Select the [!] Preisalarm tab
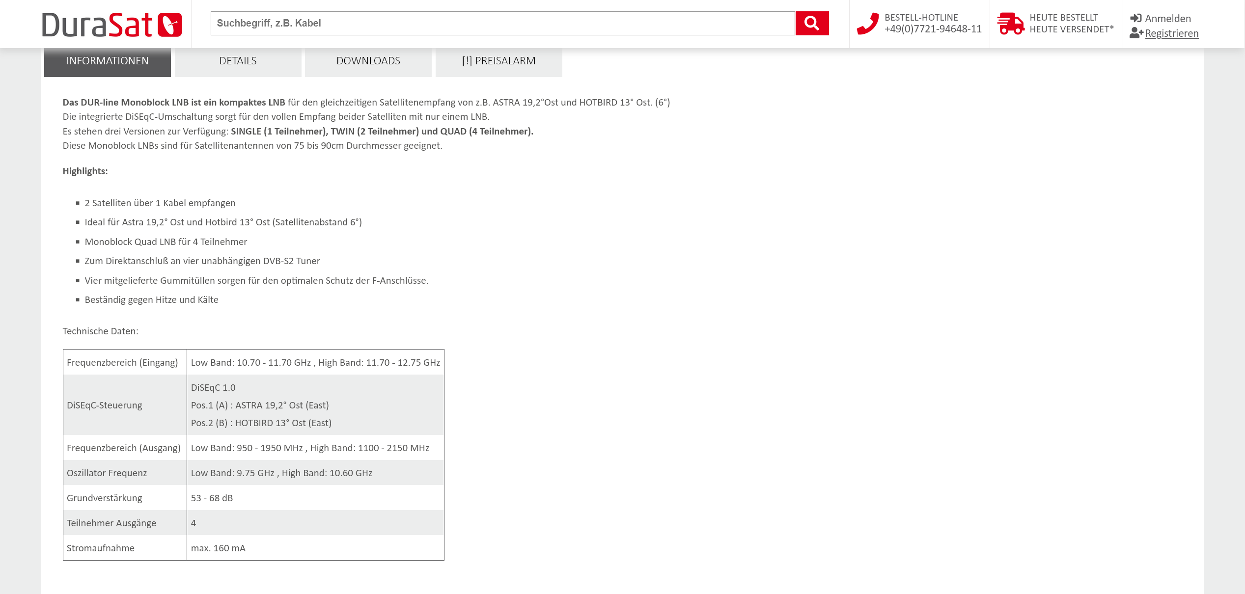The width and height of the screenshot is (1245, 594). tap(498, 61)
